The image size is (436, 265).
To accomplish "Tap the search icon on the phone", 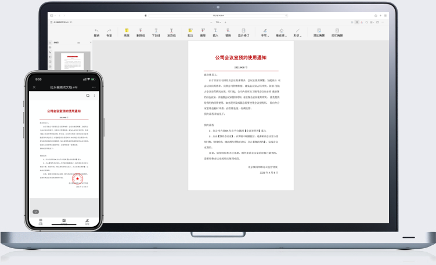I will pos(88,95).
